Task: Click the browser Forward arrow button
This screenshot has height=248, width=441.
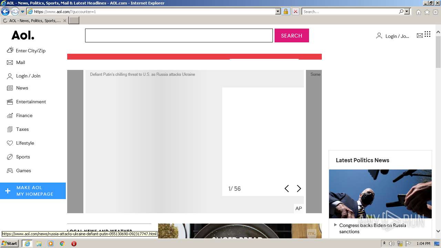Action: (15, 12)
